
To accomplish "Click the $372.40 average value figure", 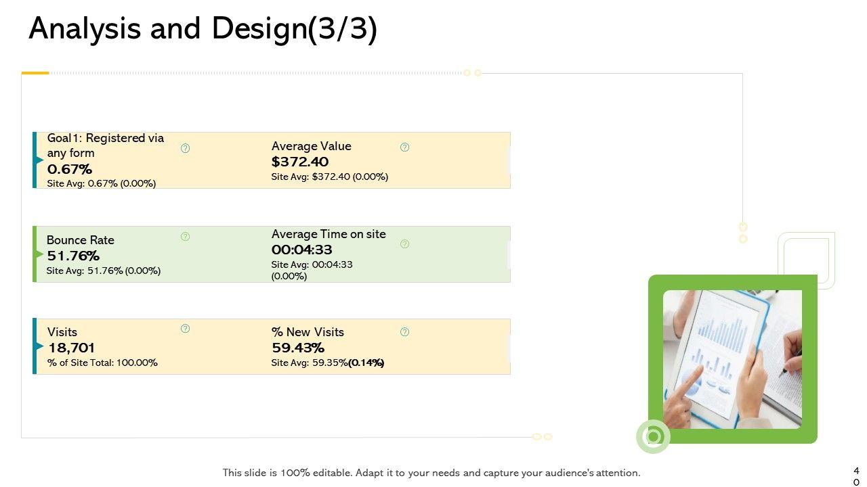I will pos(300,162).
